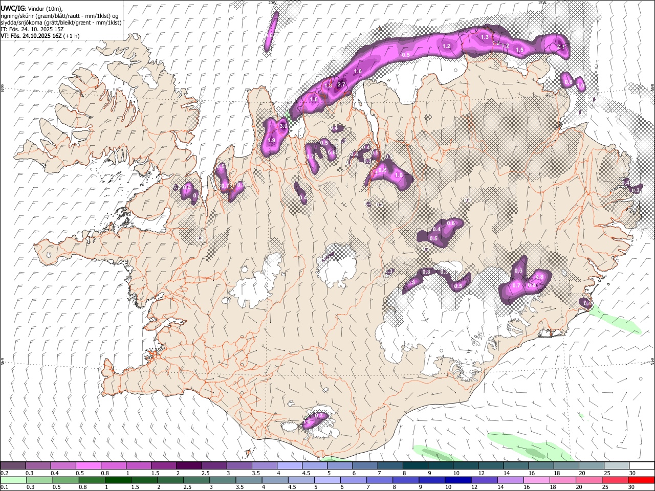
Task: Click the 20W longitude label
Action: [x=272, y=3]
